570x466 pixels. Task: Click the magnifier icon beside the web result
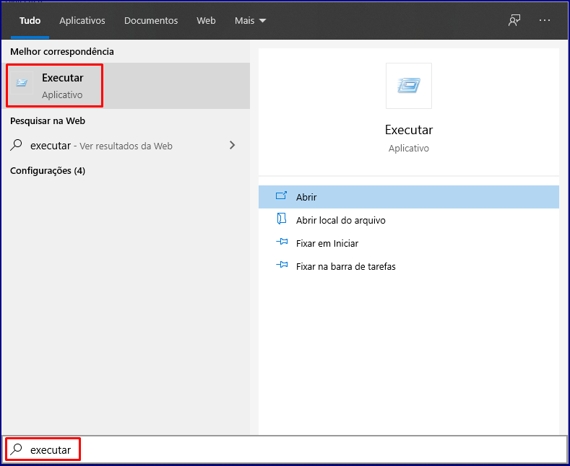17,145
